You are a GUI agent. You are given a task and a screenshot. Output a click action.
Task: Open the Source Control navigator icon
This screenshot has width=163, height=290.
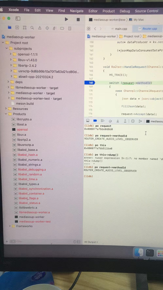17,27
